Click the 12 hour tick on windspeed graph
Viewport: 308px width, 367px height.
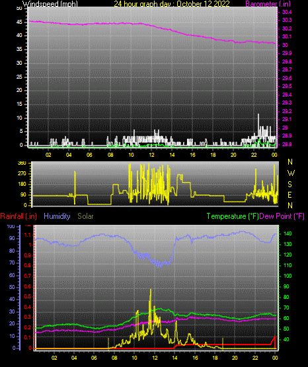[151, 155]
